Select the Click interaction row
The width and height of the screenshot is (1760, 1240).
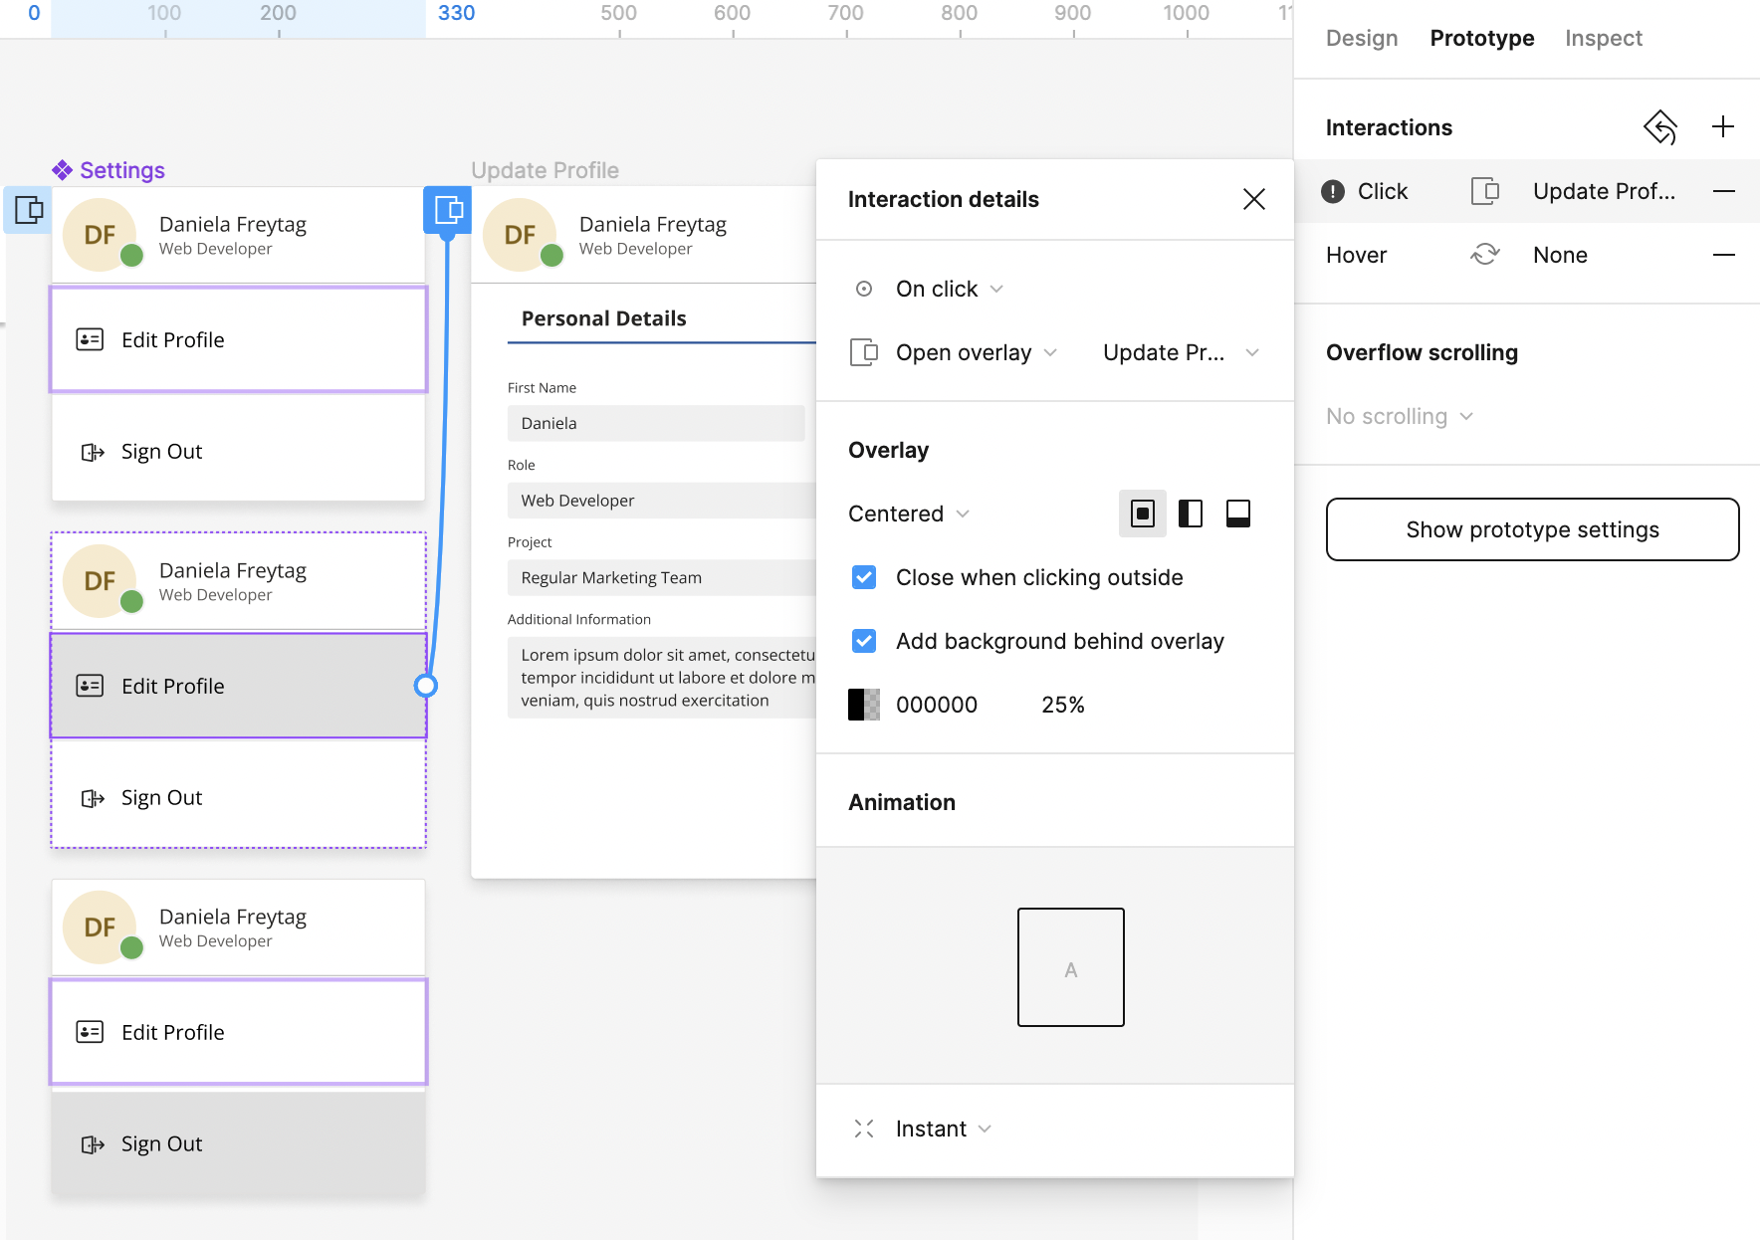(1527, 191)
